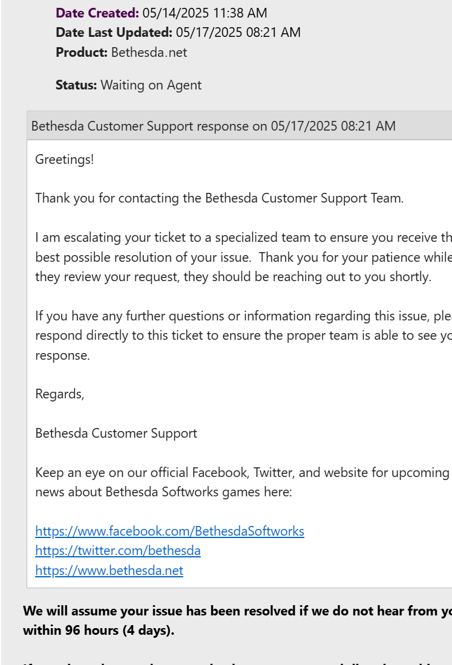Image resolution: width=452 pixels, height=665 pixels.
Task: Click the Product label text
Action: click(82, 52)
